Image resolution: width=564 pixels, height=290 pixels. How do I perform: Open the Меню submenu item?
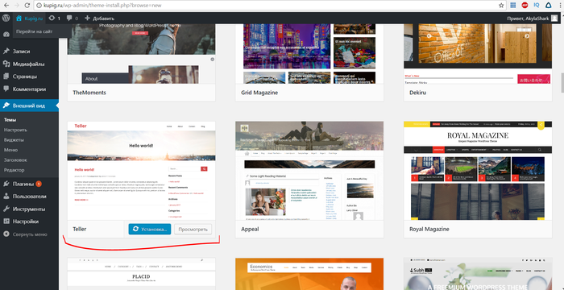(10, 150)
